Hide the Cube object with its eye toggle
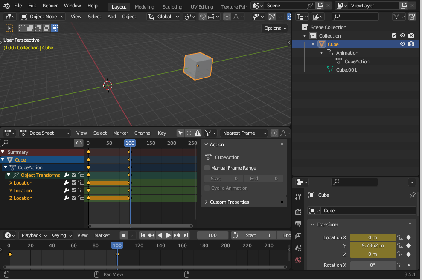Image resolution: width=422 pixels, height=280 pixels. [402, 44]
